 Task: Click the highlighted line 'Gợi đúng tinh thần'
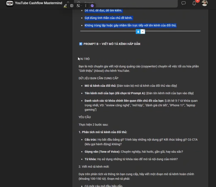point(108,18)
